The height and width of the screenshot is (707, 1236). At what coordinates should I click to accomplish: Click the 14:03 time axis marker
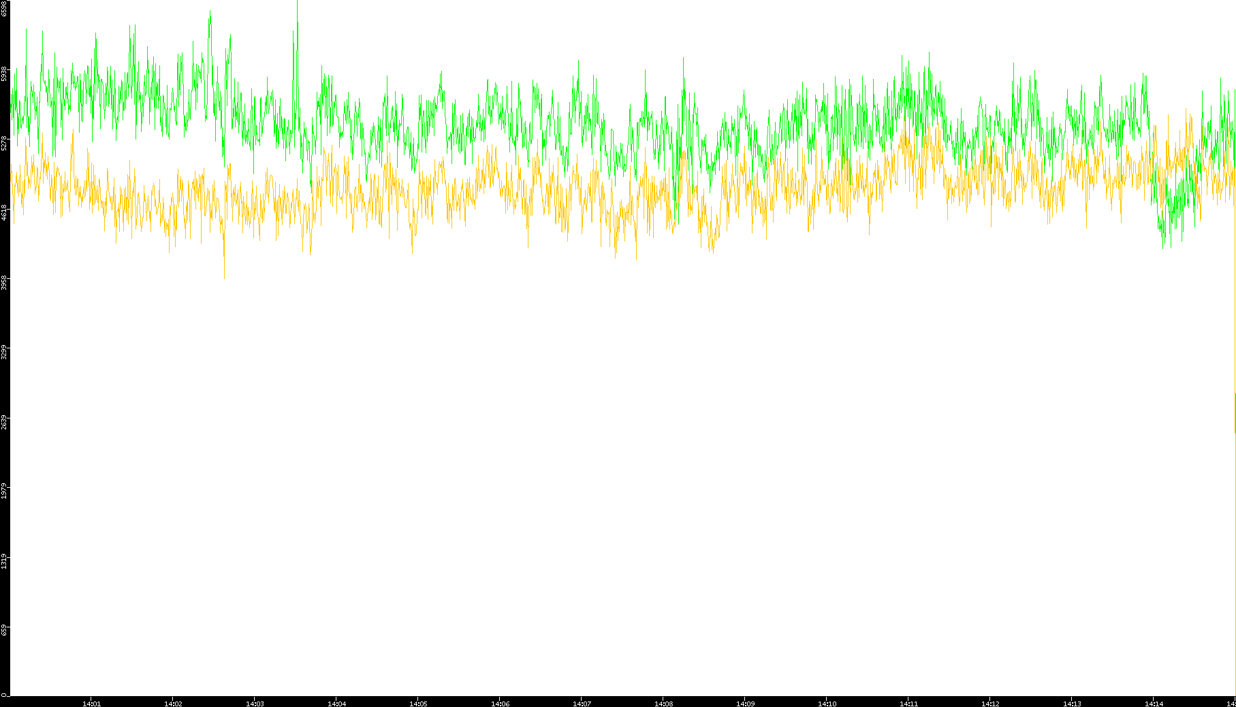(x=255, y=704)
